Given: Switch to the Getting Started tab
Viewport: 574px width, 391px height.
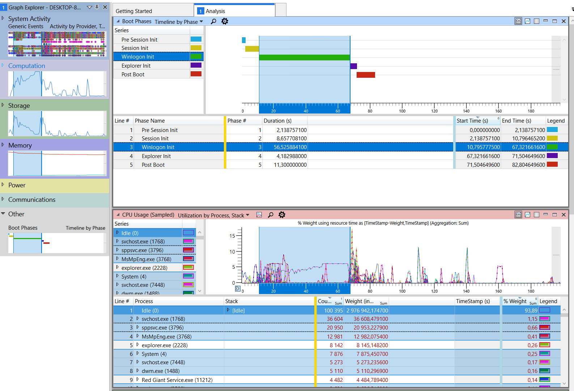Looking at the screenshot, I should [x=153, y=11].
